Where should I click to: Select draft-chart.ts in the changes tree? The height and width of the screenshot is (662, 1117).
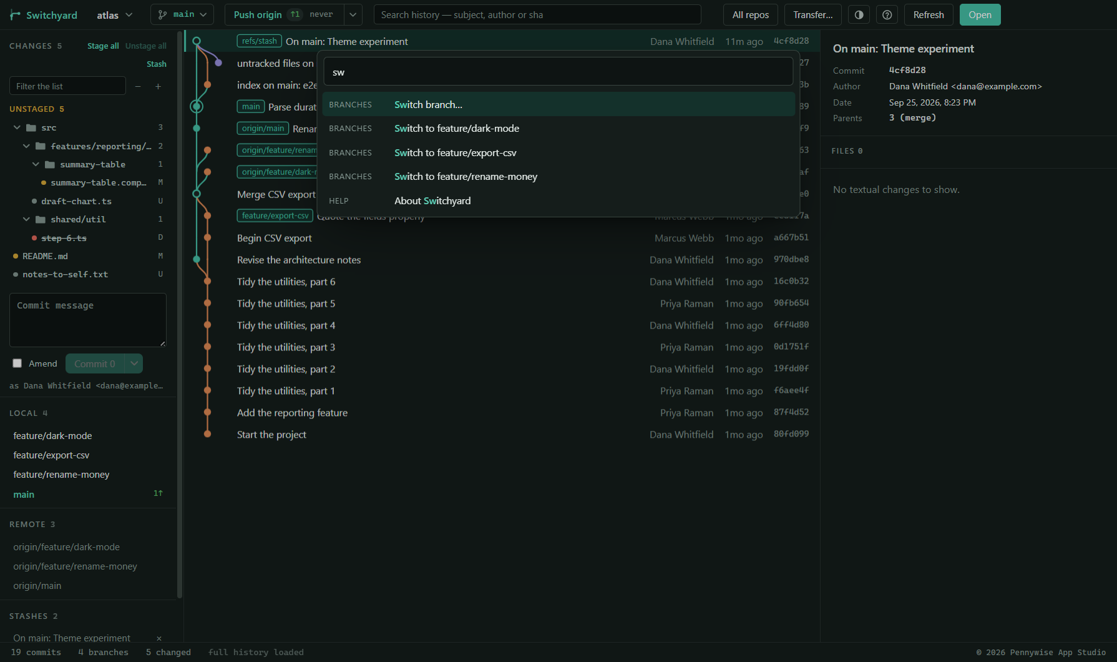click(88, 201)
